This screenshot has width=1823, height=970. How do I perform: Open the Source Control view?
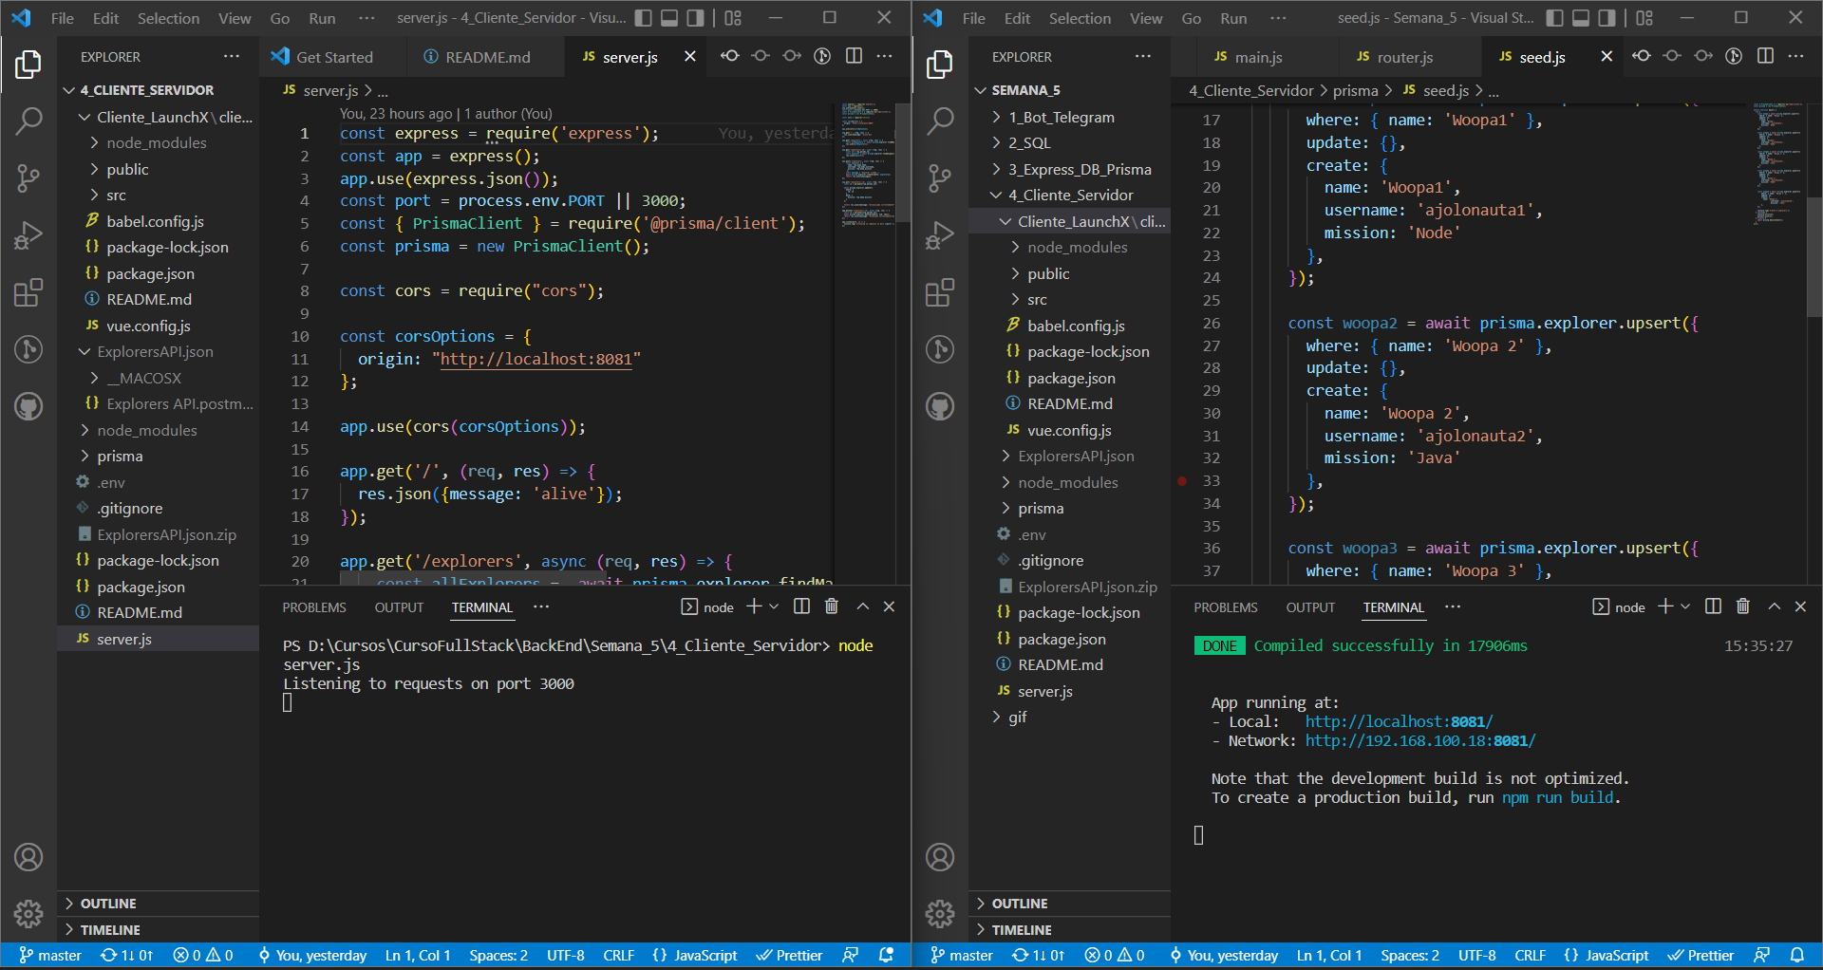[x=28, y=177]
